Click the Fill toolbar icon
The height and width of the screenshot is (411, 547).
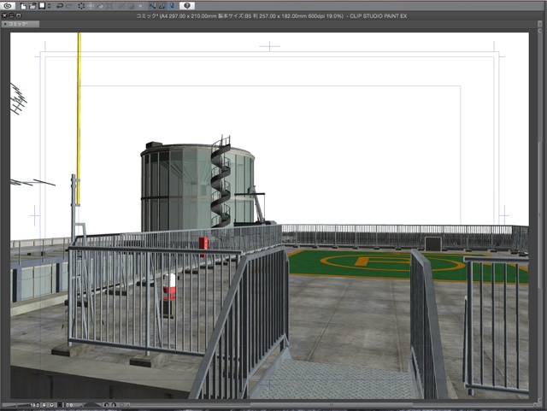tap(100, 6)
